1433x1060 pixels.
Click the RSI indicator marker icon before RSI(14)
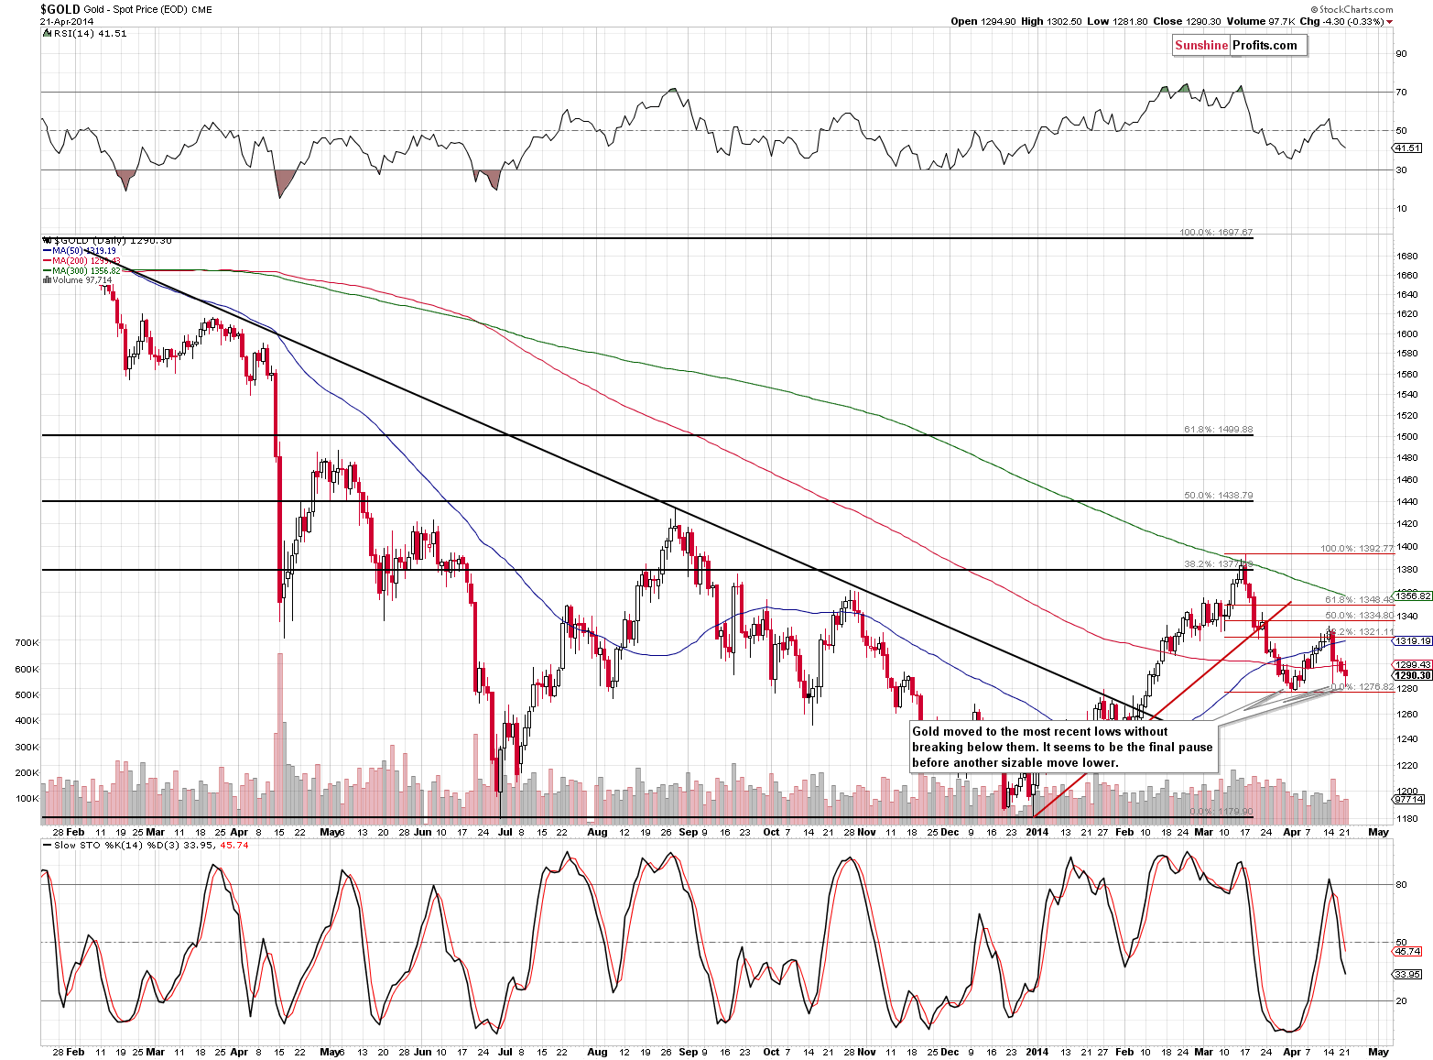[x=46, y=33]
